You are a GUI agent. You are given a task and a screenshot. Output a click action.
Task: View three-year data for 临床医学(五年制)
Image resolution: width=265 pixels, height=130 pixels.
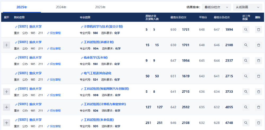pos(246,61)
